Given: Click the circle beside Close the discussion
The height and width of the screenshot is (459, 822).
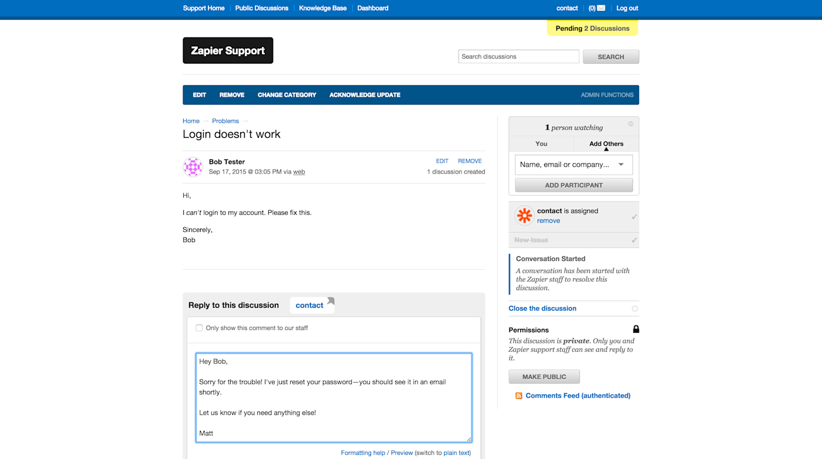Looking at the screenshot, I should point(635,308).
